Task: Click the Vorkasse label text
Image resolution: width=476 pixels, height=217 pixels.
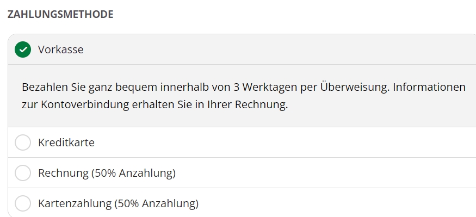Action: point(61,49)
